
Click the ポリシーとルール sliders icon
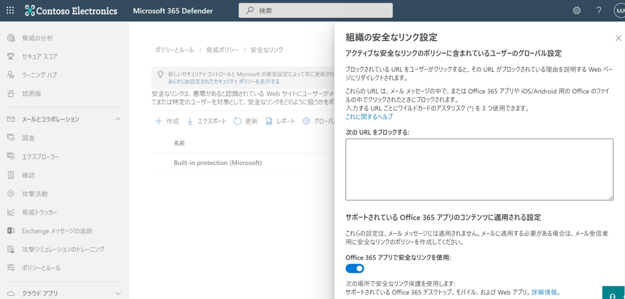11,268
